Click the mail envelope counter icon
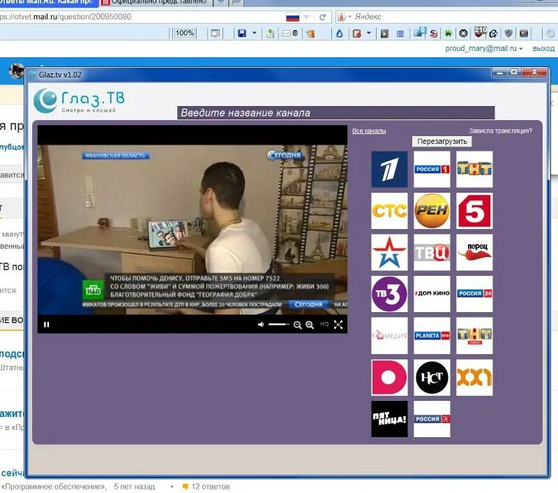The height and width of the screenshot is (493, 558). click(289, 33)
